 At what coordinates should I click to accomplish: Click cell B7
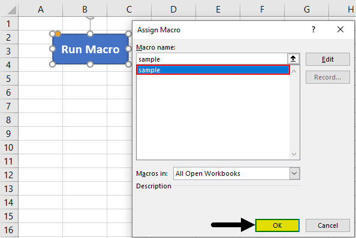[x=85, y=106]
